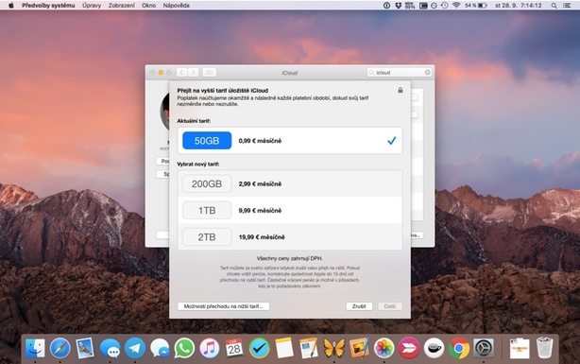Open Time Machine menu bar icon
Screen dimensions: 580x364
(445, 5)
